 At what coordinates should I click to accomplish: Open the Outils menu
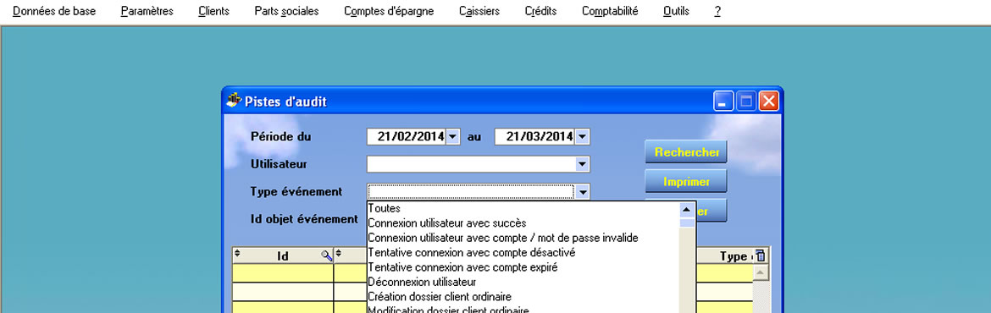pos(676,11)
